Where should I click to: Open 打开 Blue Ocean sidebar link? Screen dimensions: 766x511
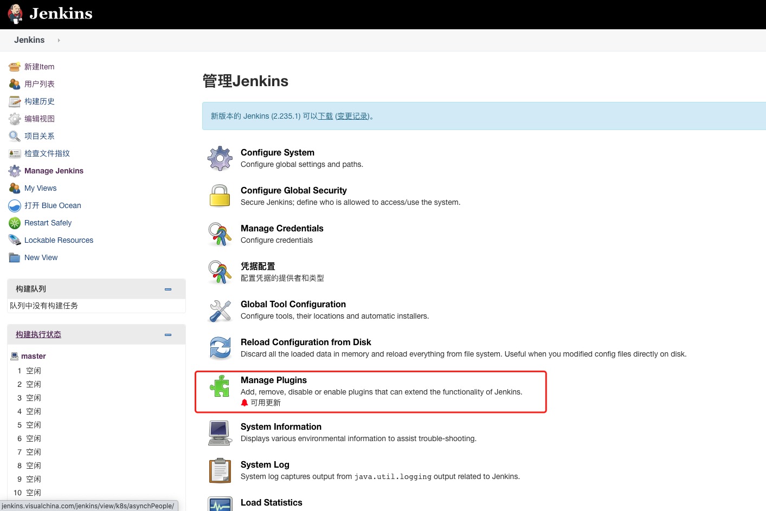(x=53, y=205)
